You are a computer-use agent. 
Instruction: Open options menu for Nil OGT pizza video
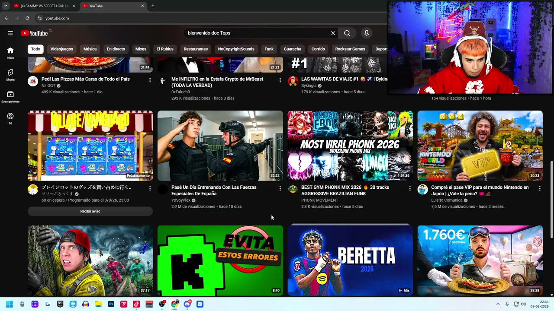[150, 80]
